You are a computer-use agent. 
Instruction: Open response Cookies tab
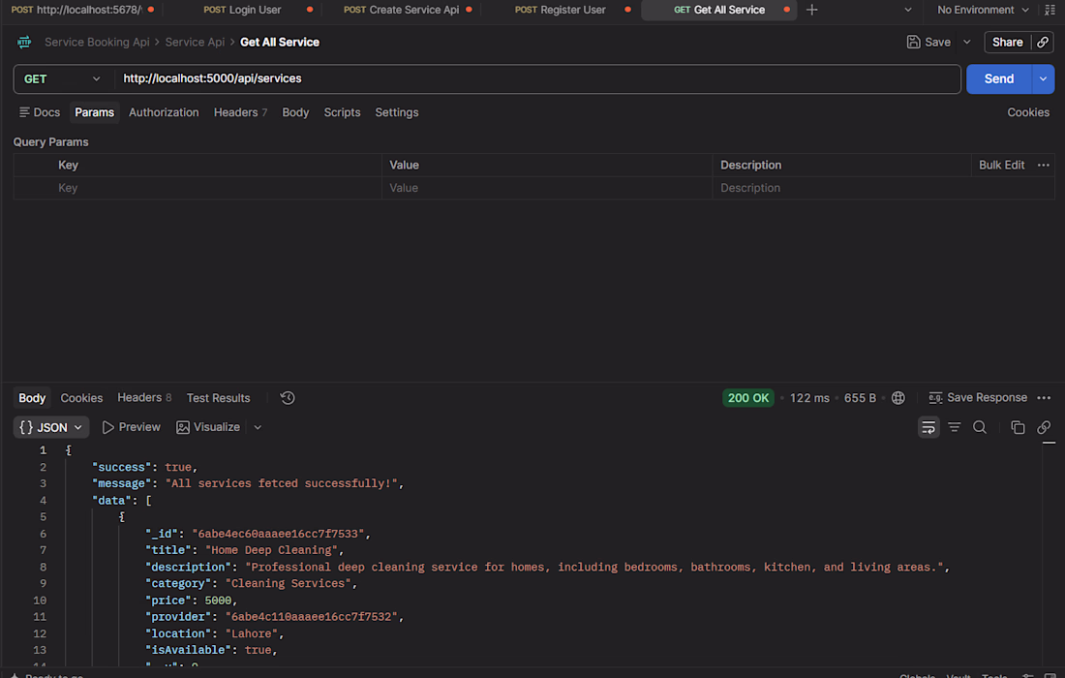81,398
